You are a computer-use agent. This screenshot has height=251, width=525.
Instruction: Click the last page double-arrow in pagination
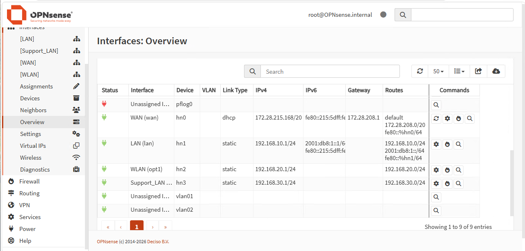[x=166, y=226]
